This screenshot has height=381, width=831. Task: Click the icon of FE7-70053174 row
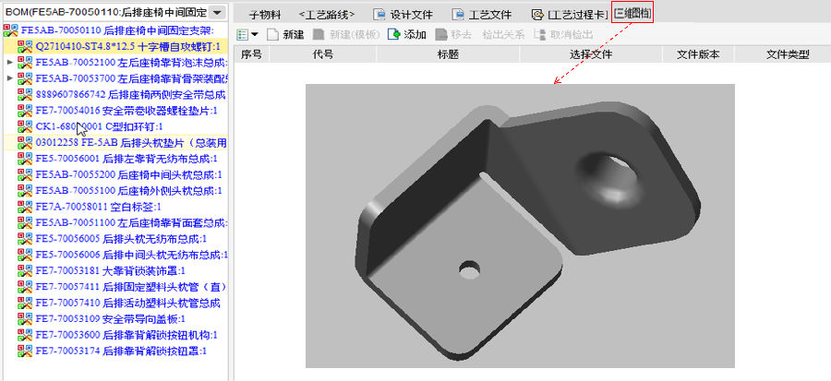point(25,351)
